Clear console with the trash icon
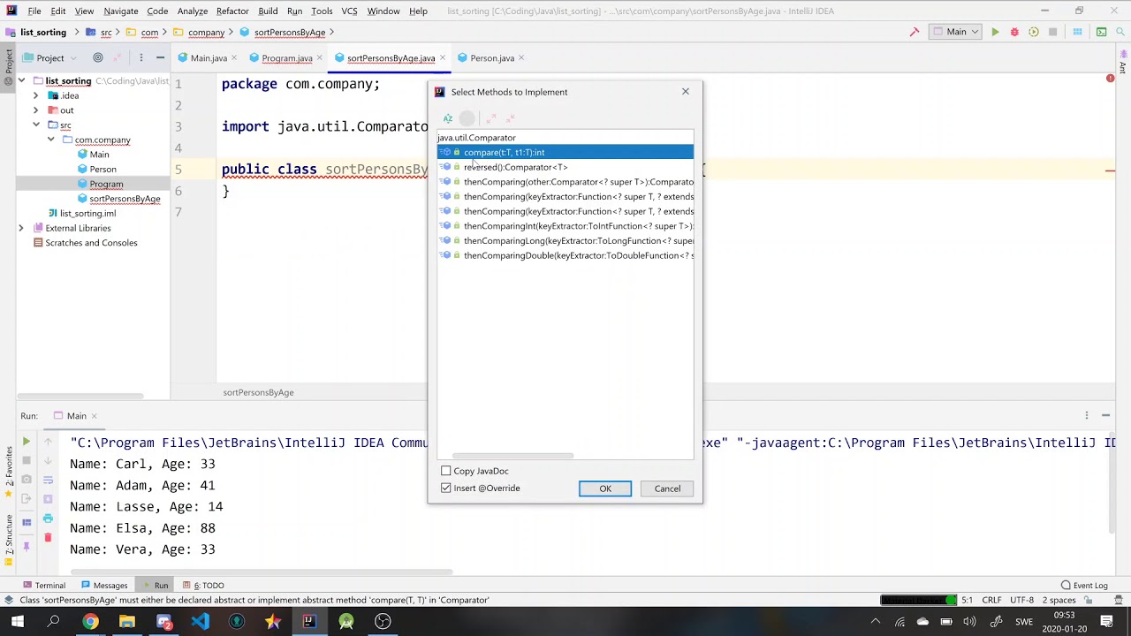Screen dimensions: 1131x636 48,537
